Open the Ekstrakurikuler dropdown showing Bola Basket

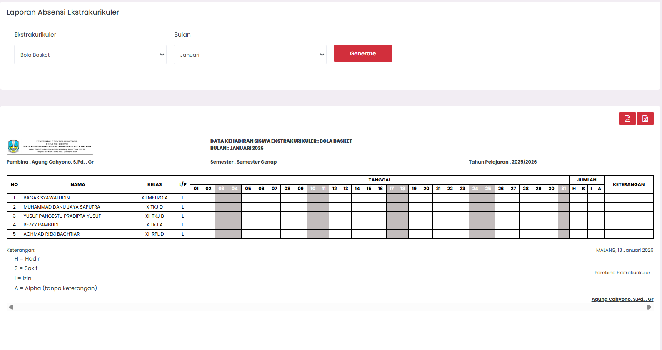click(x=90, y=55)
